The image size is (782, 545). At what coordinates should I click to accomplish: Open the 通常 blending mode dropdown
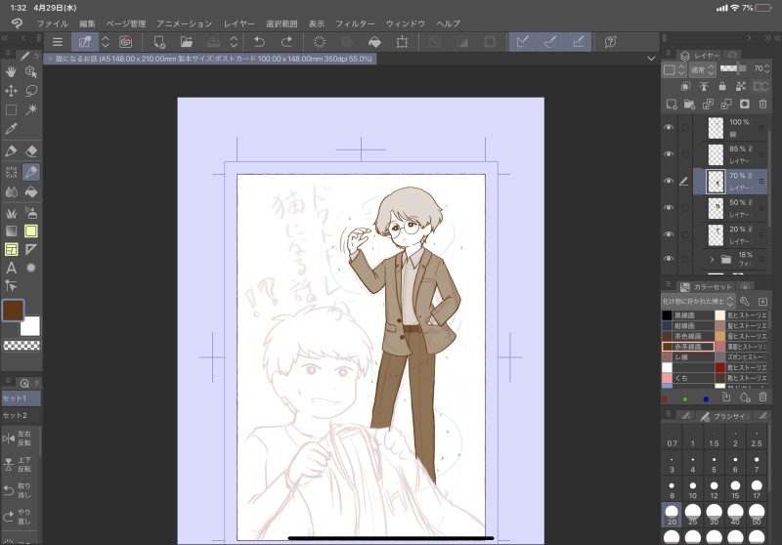tap(702, 69)
